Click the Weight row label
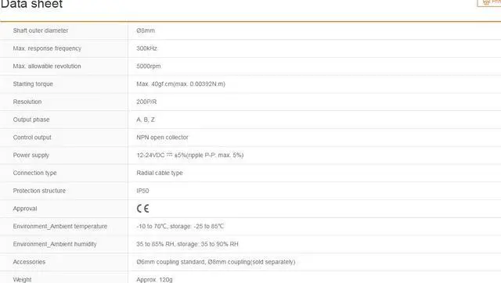The height and width of the screenshot is (283, 501). 22,280
